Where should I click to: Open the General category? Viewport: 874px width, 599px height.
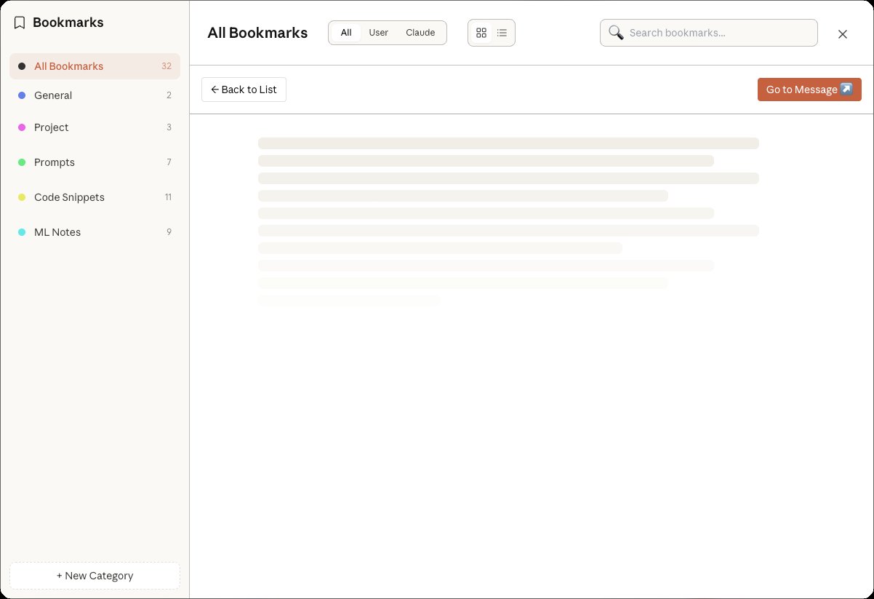coord(53,95)
